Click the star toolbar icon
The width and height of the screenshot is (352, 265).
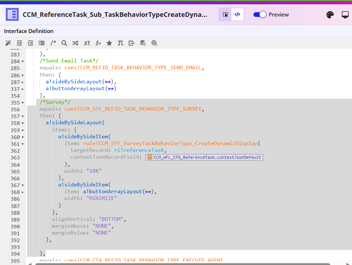click(109, 43)
